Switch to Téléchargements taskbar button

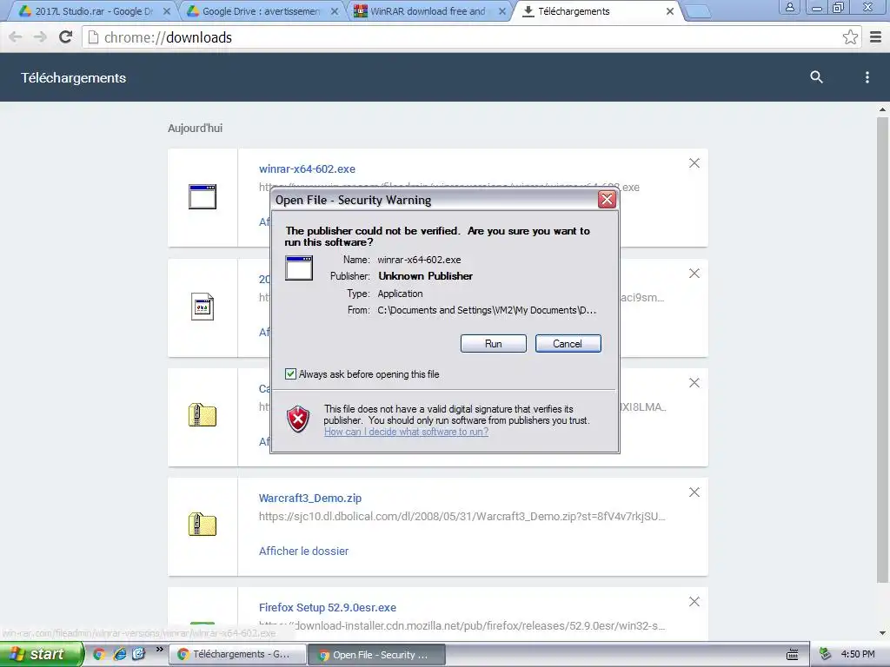[237, 655]
